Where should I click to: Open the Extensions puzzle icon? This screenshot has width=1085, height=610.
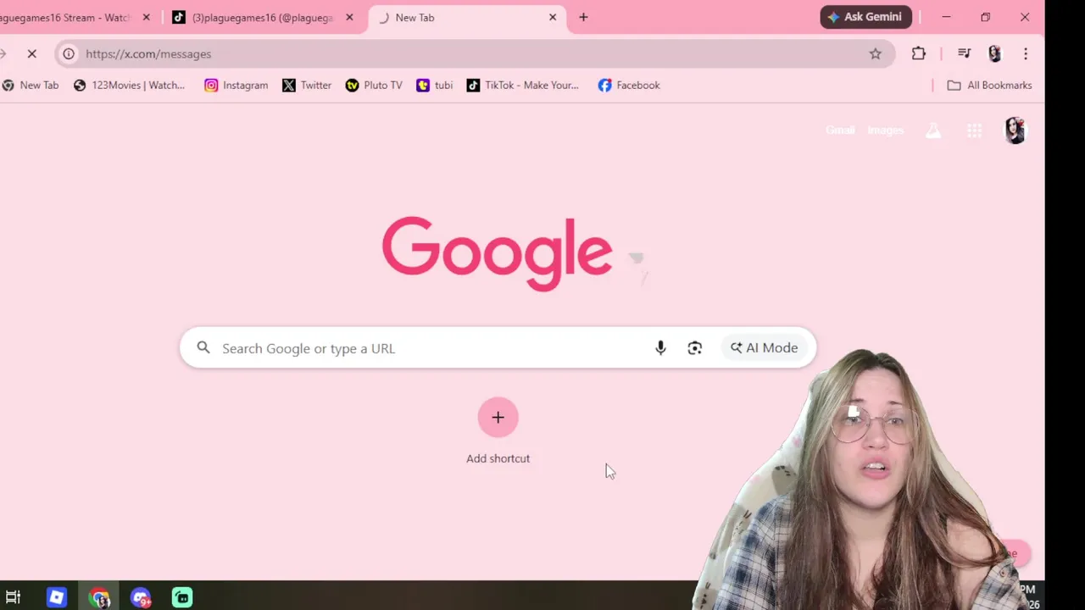pyautogui.click(x=919, y=53)
